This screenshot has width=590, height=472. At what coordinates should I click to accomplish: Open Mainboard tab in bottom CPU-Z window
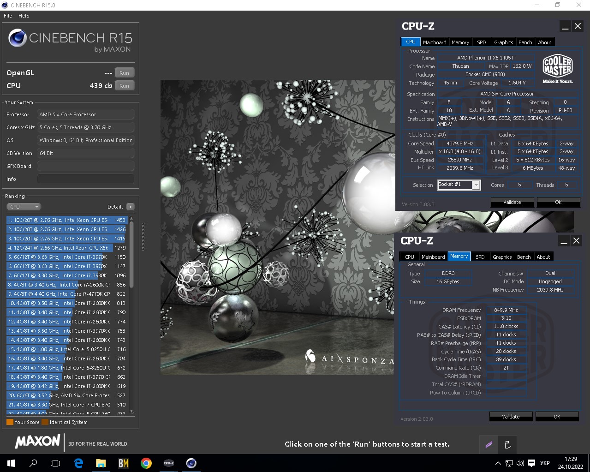[x=433, y=257]
